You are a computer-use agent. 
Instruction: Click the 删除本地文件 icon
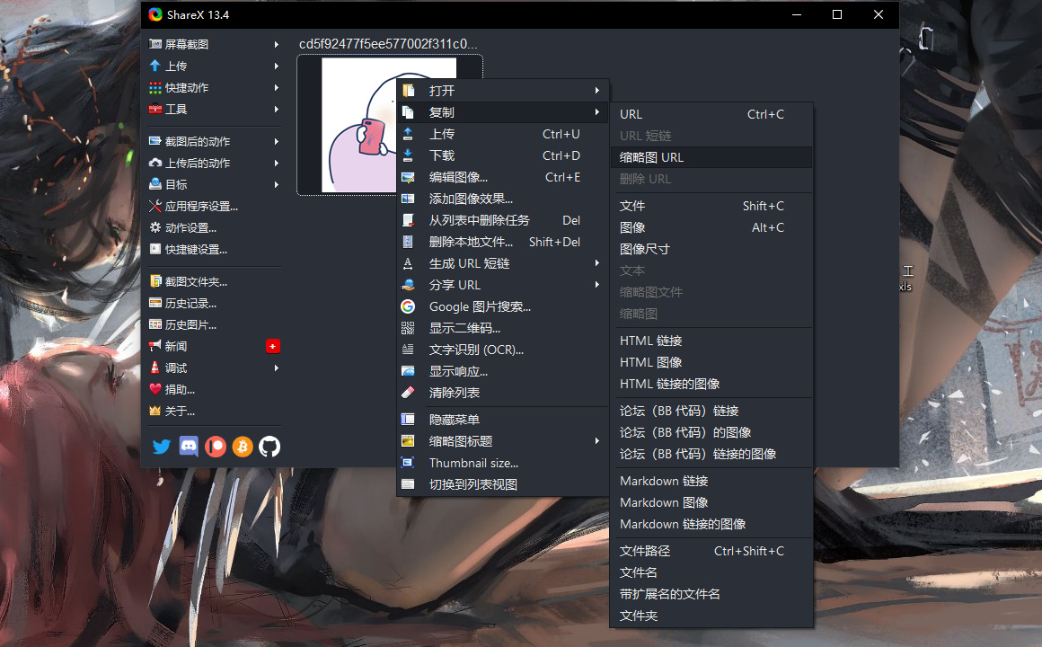tap(408, 242)
